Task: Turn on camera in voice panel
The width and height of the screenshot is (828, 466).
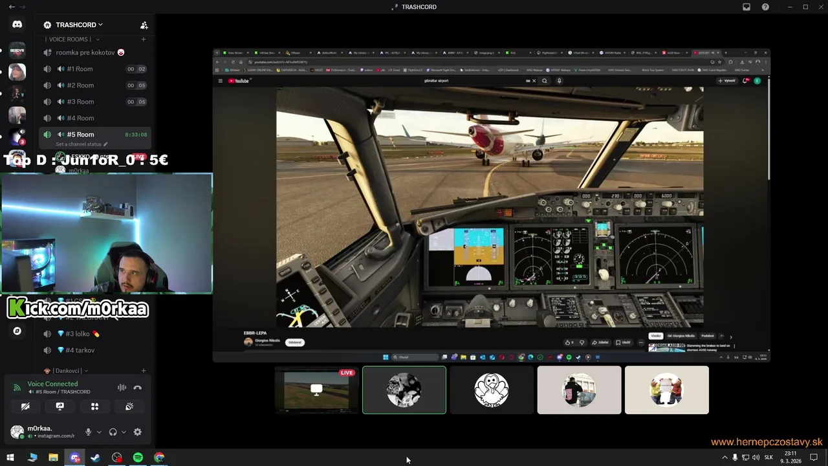Action: click(25, 406)
